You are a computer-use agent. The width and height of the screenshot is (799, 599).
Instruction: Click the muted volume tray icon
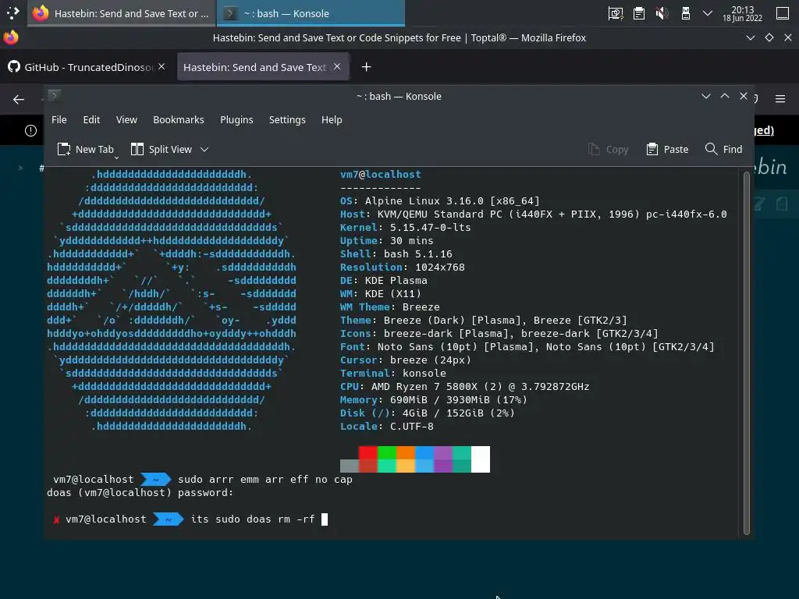coord(662,14)
